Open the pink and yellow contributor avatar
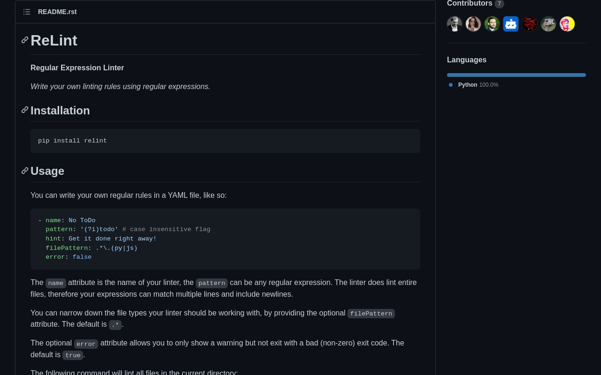601x375 pixels. pos(567,24)
